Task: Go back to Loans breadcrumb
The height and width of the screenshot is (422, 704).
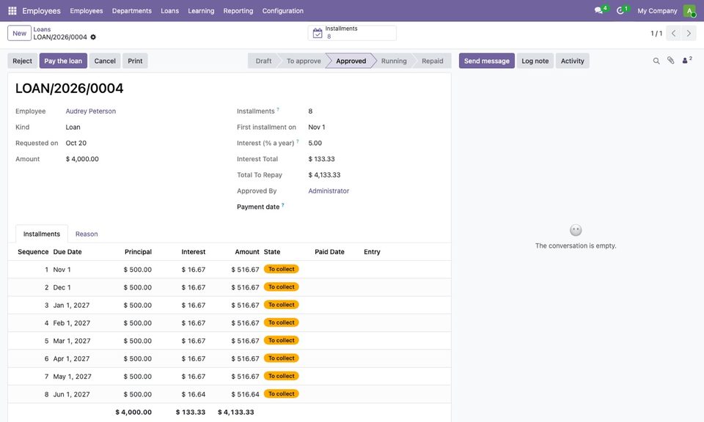Action: (42, 29)
